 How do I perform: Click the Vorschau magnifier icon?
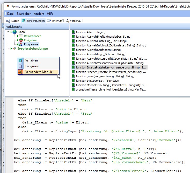[67, 21]
